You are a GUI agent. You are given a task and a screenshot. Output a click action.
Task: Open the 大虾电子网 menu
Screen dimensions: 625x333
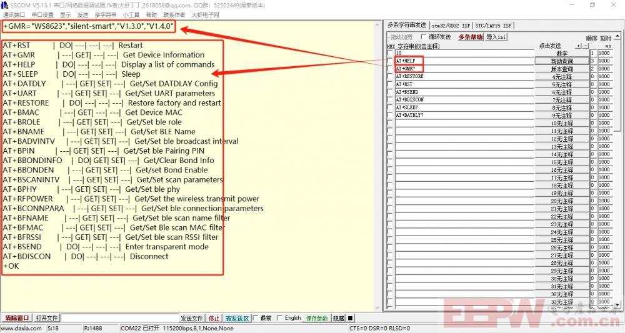(205, 15)
